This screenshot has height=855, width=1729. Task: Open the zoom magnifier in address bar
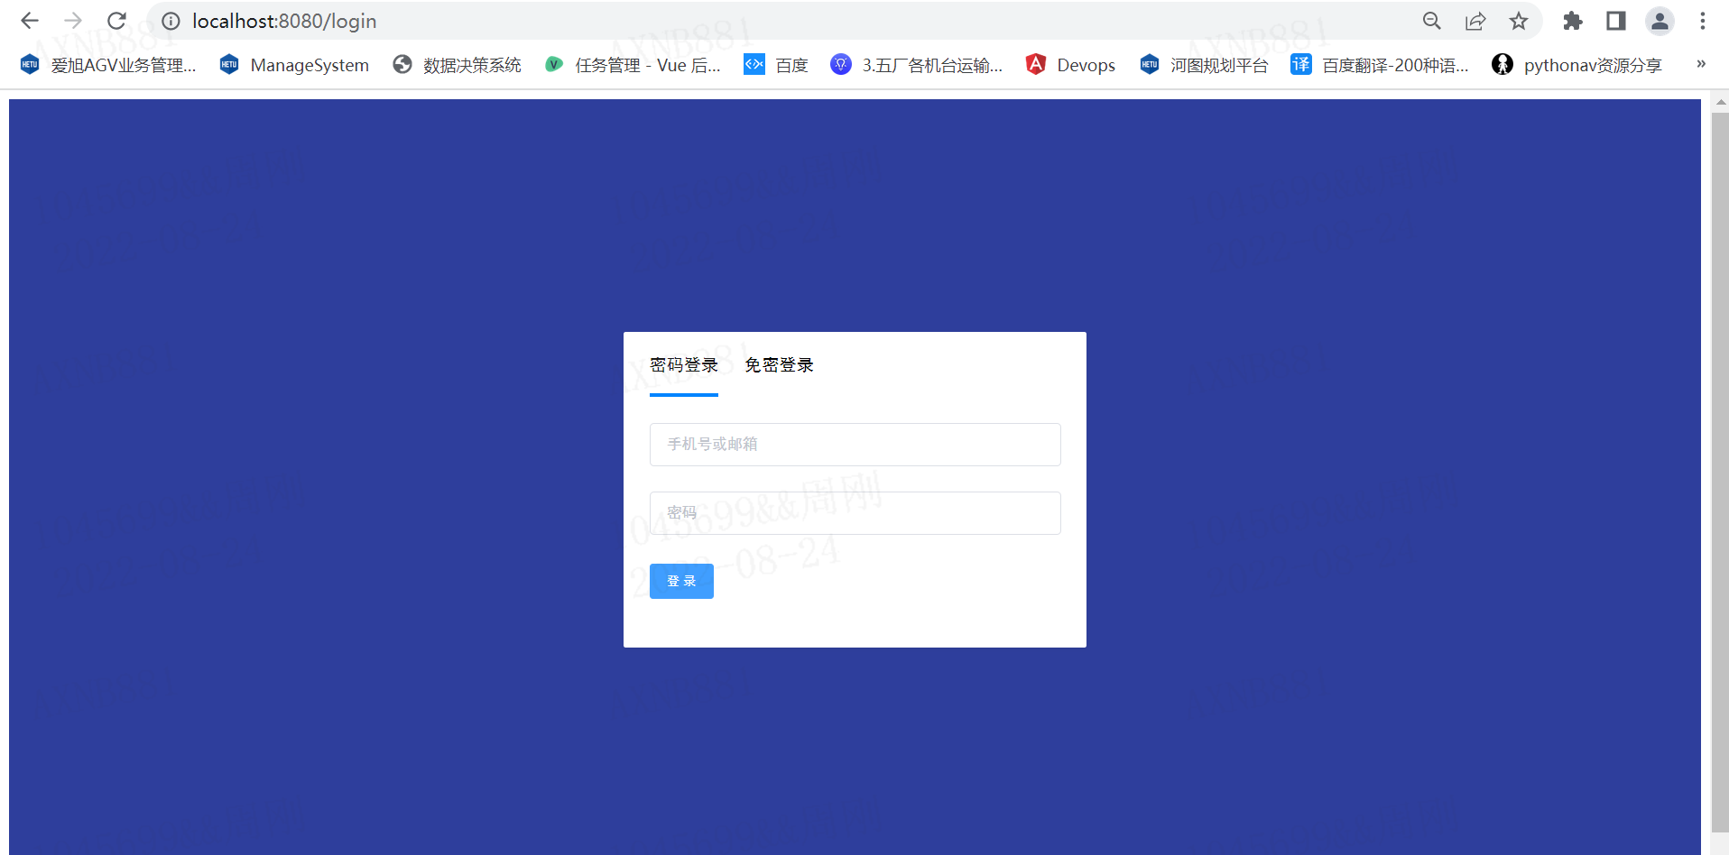(x=1432, y=21)
